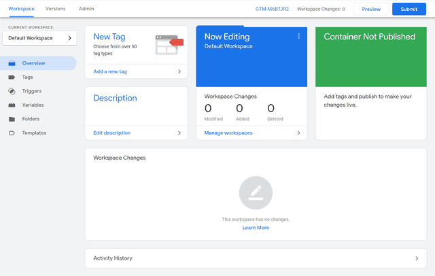Switch to the Workspace tab
Screen dimensions: 435x276
click(21, 9)
